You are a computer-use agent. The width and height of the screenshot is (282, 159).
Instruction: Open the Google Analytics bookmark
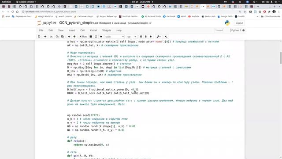[44, 16]
